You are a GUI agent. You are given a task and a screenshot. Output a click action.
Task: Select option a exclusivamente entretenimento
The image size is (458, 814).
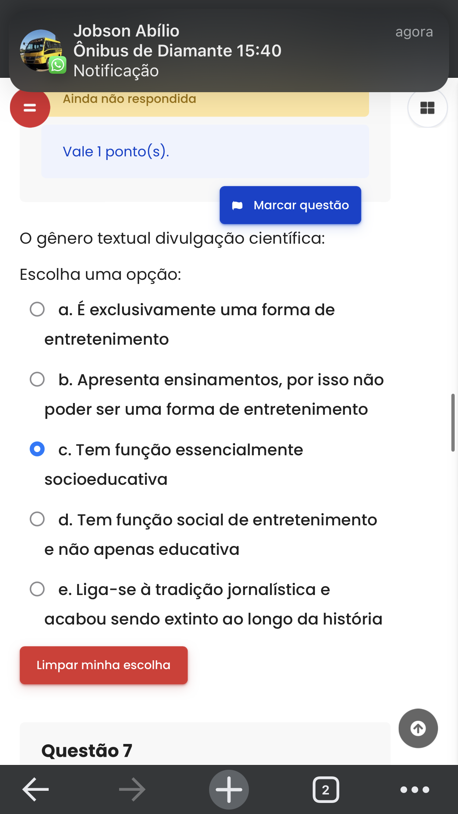[37, 309]
